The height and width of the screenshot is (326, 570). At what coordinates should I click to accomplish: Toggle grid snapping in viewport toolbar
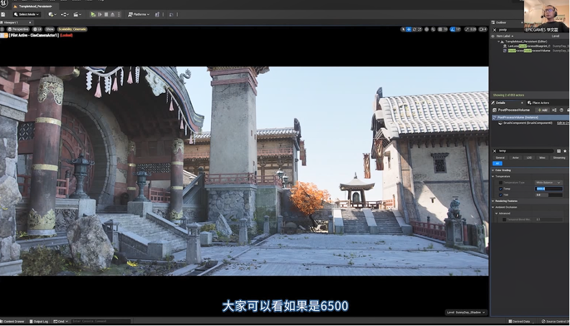[440, 29]
